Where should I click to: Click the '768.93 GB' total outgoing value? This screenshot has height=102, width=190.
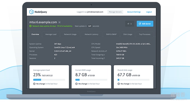pyautogui.click(x=120, y=55)
